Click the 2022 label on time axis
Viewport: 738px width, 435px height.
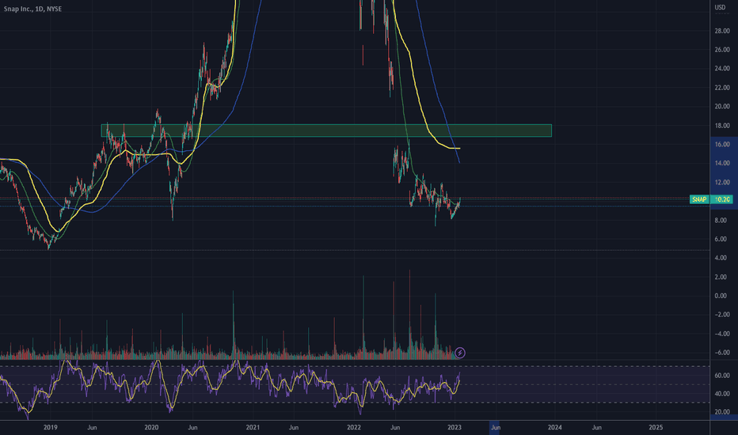coord(354,427)
